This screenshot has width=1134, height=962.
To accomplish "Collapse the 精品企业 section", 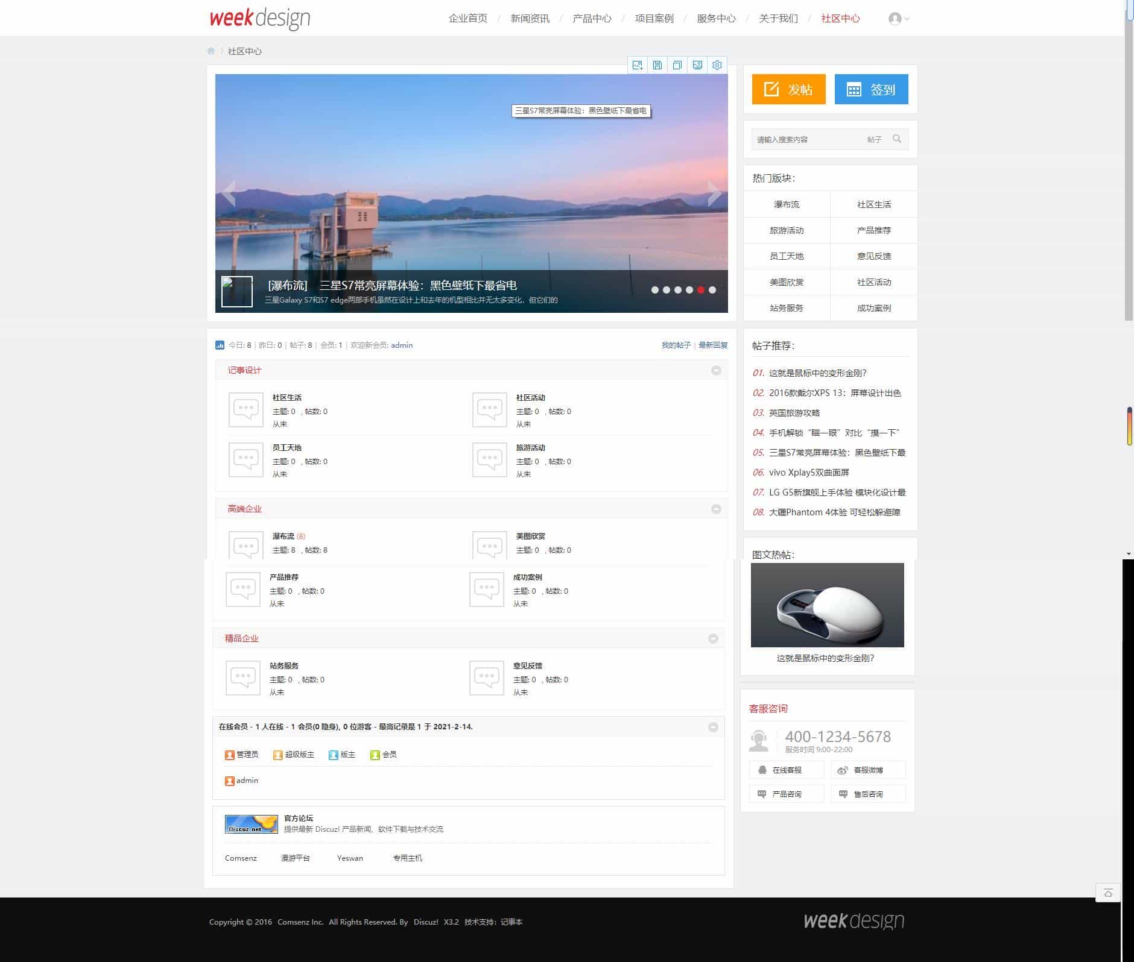I will [x=714, y=638].
